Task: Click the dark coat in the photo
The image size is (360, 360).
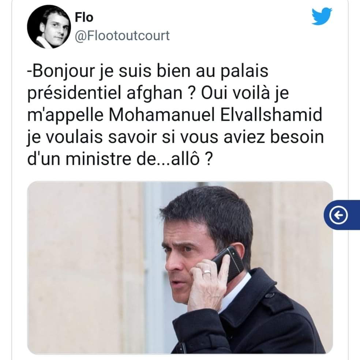Action: coord(259,324)
